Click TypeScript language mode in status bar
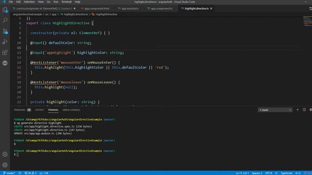Image resolution: width=312 pixels, height=175 pixels. click(286, 173)
